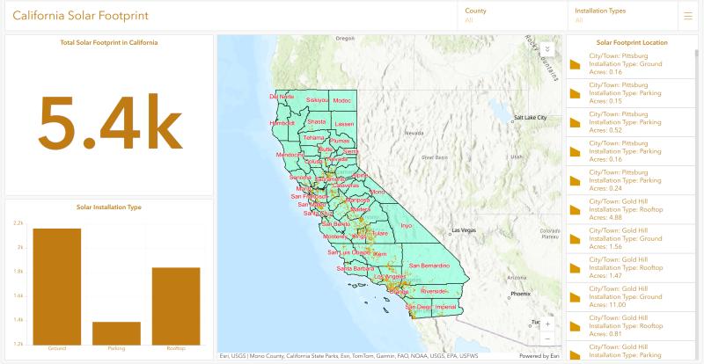704x364 pixels.
Task: Select Gold Hill Rooftop 4.88 acres item
Action: 630,209
